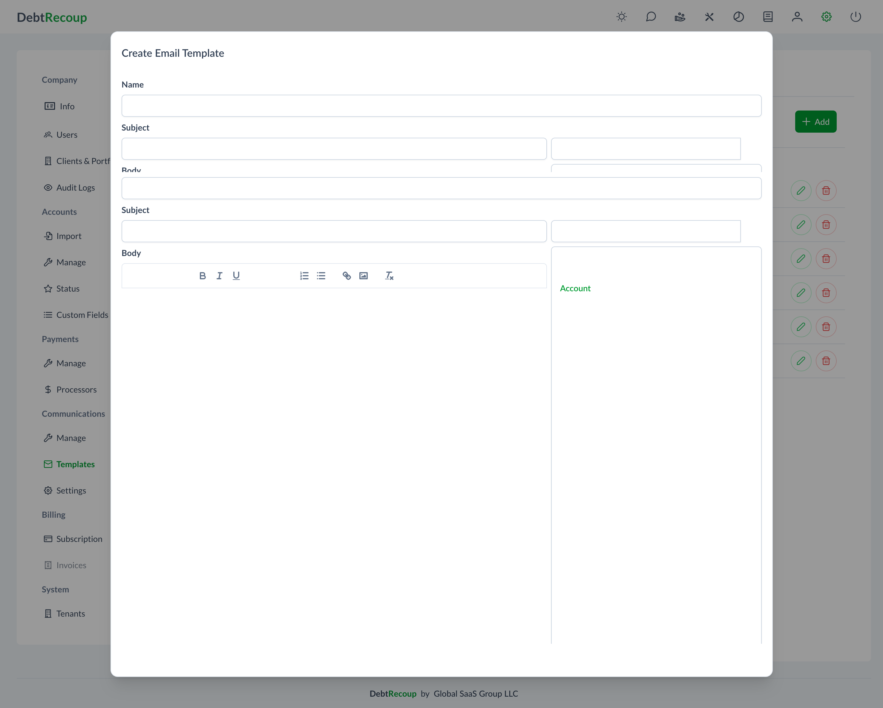Clear text formatting in the editor
883x708 pixels.
pyautogui.click(x=389, y=276)
